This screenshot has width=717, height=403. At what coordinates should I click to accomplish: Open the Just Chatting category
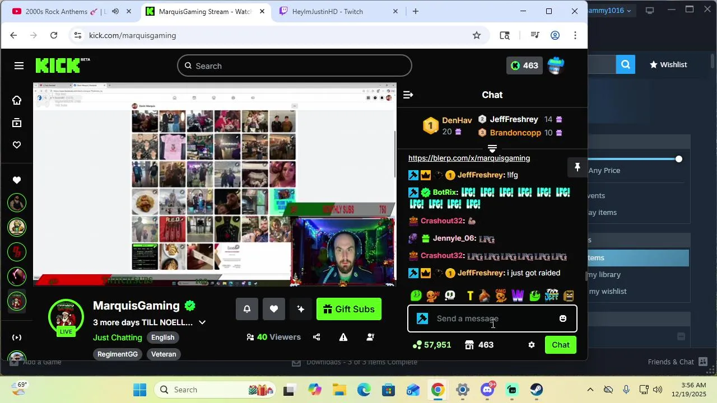[118, 338]
